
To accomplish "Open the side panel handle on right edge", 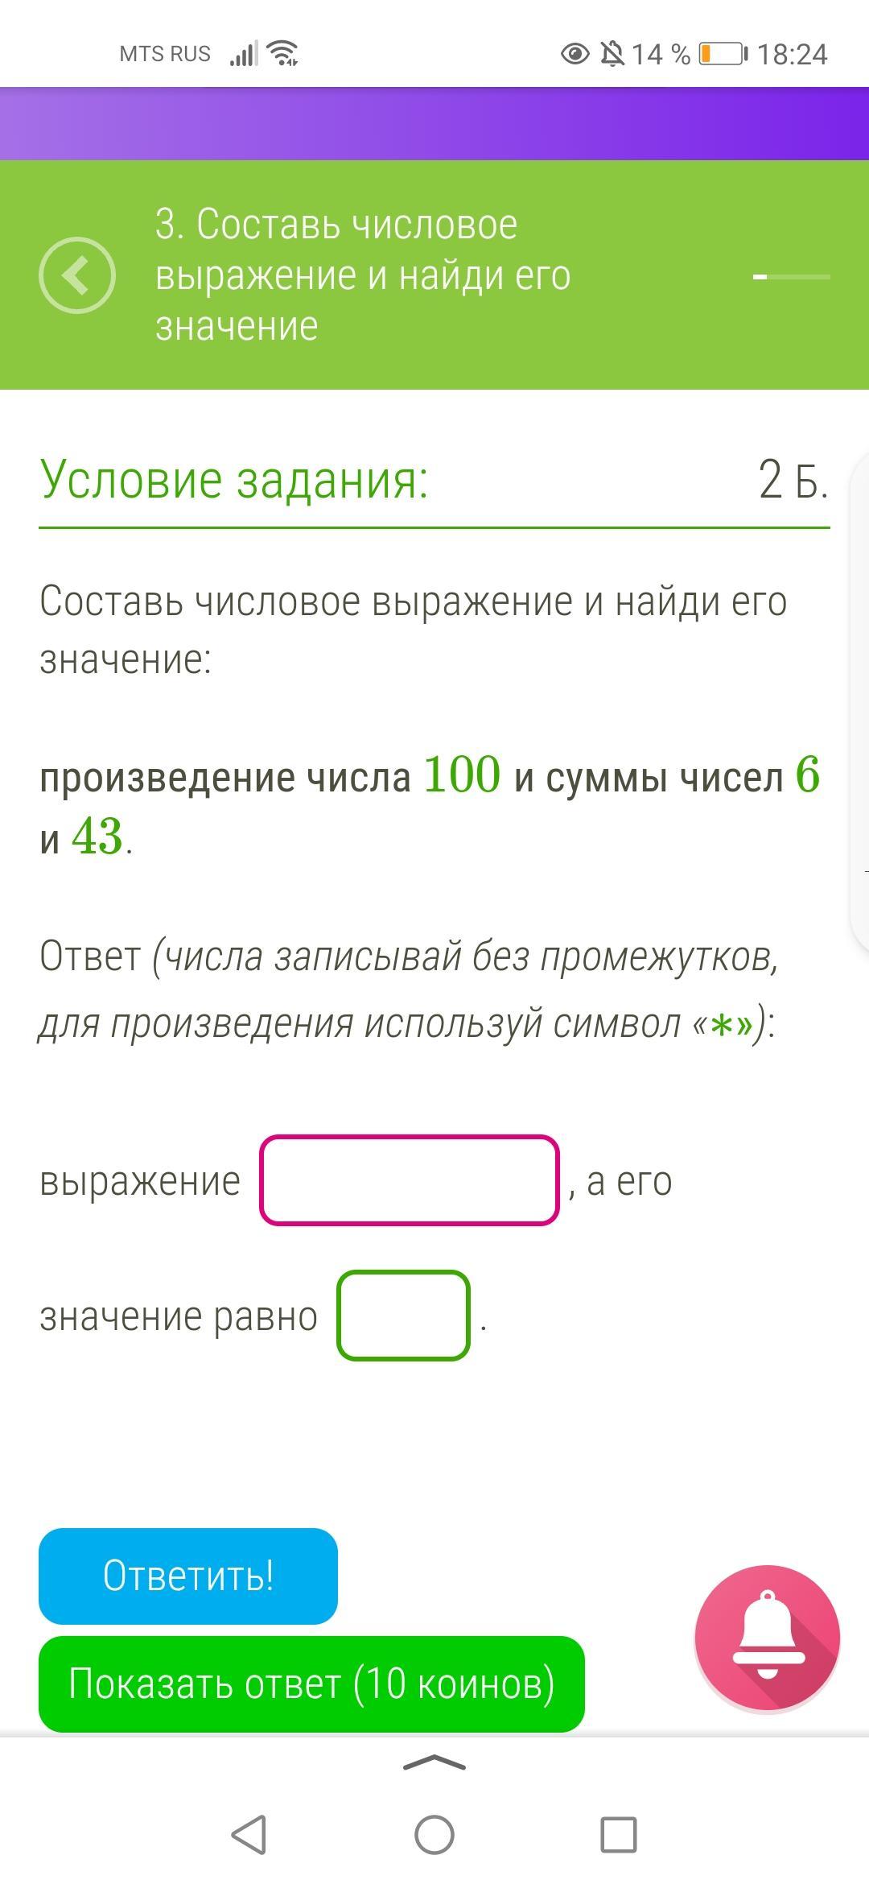I will [x=859, y=700].
